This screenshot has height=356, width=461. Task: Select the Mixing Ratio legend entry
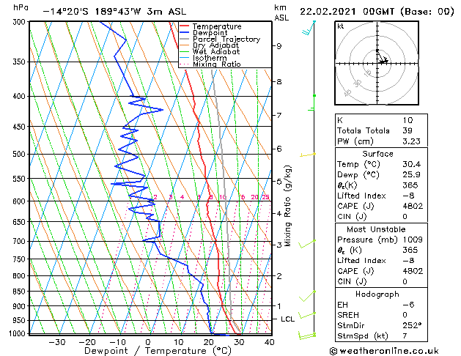[x=210, y=64]
